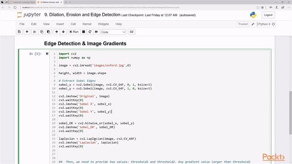Open the Kernel menu
This screenshot has width=292, height=164.
click(x=87, y=24)
